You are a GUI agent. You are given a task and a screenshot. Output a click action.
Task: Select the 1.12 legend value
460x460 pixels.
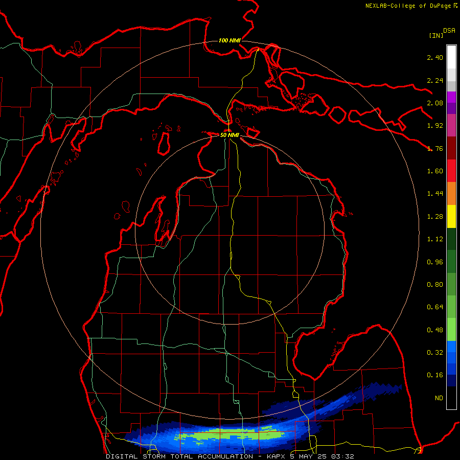(435, 239)
